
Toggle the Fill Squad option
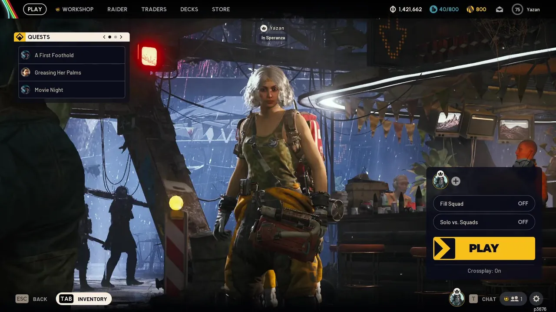484,204
